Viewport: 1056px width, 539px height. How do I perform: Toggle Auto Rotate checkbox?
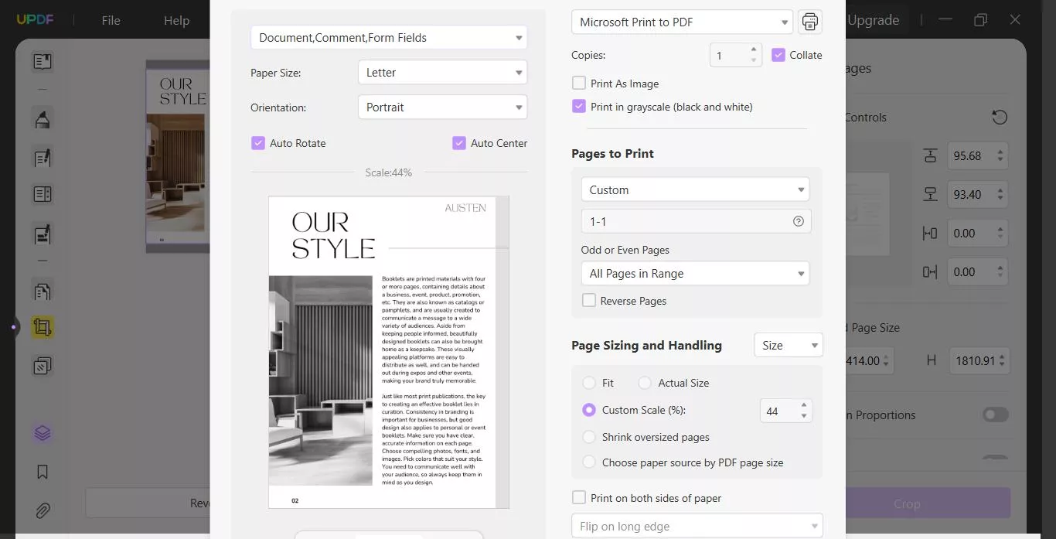point(258,143)
